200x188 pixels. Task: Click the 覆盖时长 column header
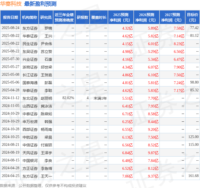99,17
